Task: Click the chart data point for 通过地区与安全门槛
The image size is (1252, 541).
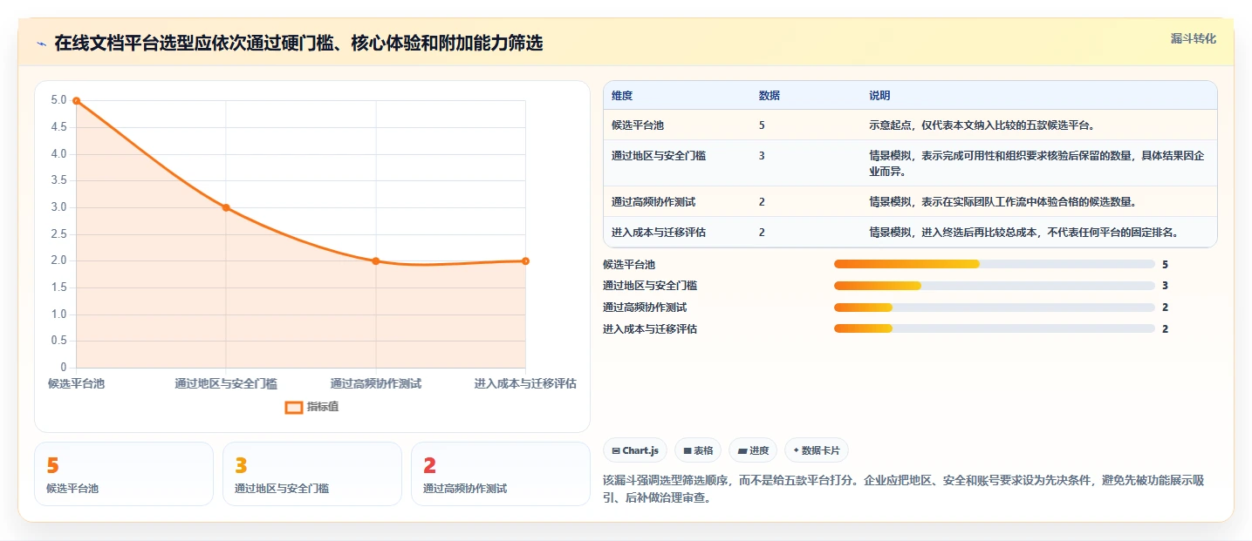Action: click(x=226, y=207)
